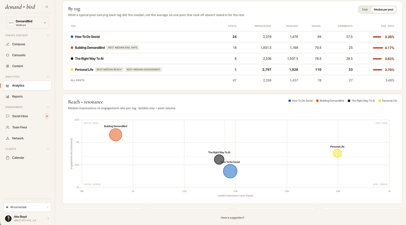Select the Median per post view

tap(383, 9)
